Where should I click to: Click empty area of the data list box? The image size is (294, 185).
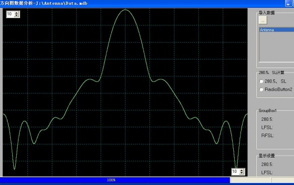tap(276, 47)
